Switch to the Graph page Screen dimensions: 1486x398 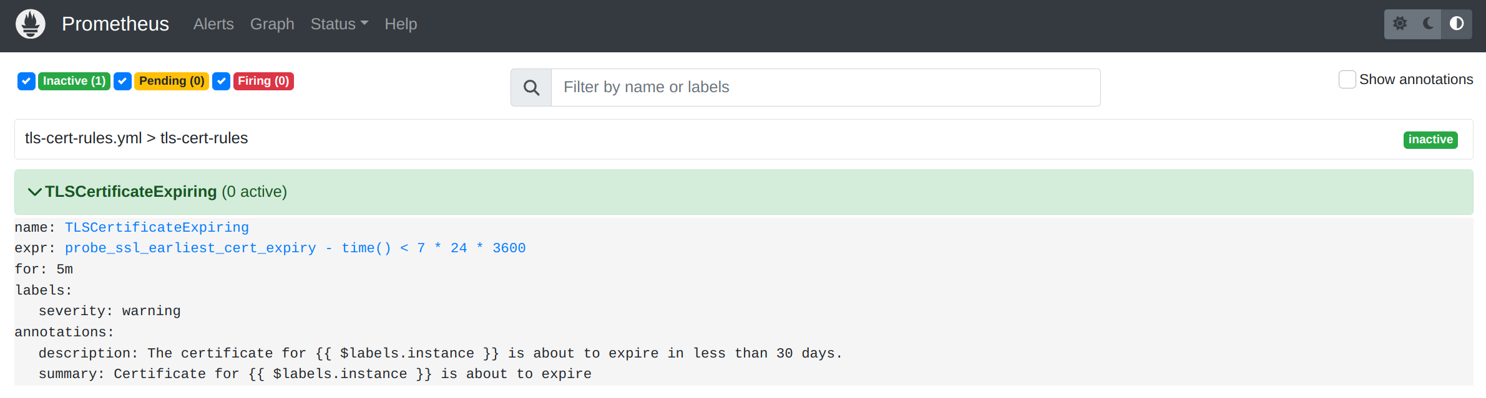(x=272, y=24)
